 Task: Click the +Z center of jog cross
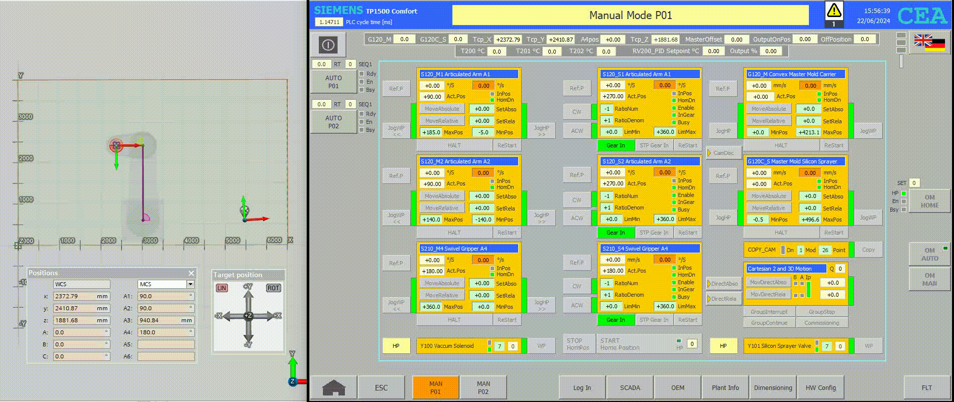[x=248, y=316]
